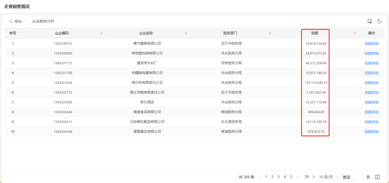Screen dimensions: 389x183
Task: Sort by 企业名称 column arrows
Action: pos(186,33)
